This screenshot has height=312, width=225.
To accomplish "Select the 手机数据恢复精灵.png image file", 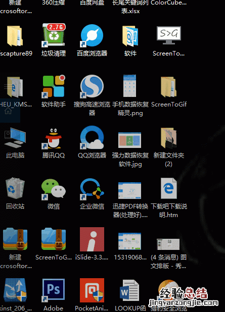I will (130, 85).
